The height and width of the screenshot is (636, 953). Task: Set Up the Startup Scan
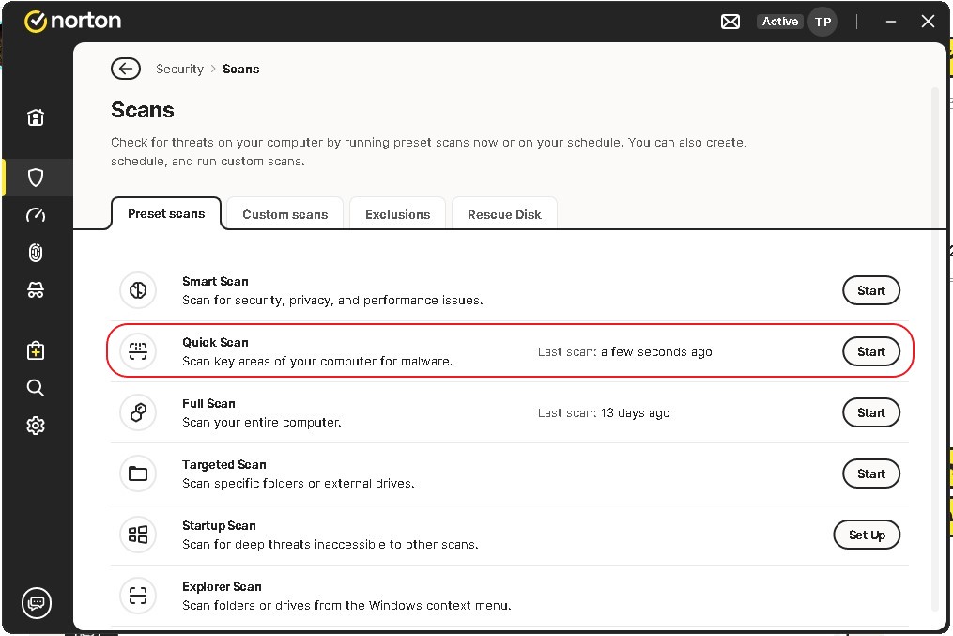[867, 535]
